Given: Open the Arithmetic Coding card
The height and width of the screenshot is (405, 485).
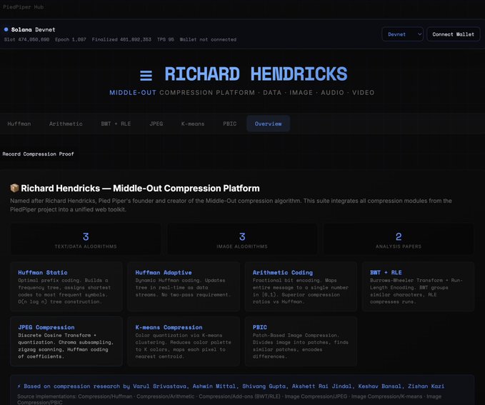Looking at the screenshot, I should click(x=301, y=286).
